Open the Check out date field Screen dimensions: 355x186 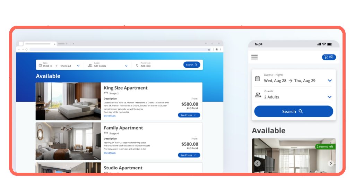click(66, 66)
